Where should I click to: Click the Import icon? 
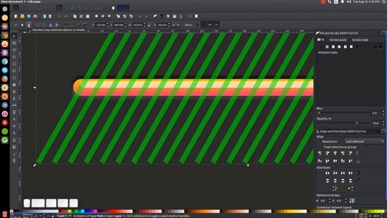pos(44,16)
